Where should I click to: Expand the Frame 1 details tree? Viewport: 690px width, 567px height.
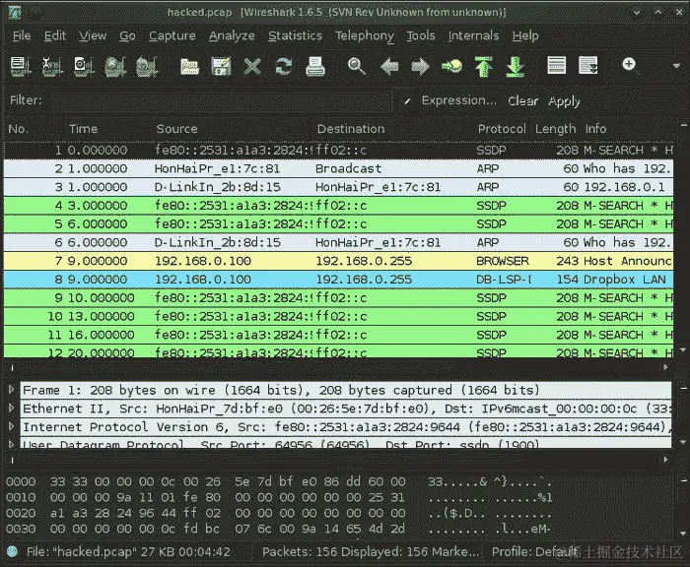click(12, 390)
